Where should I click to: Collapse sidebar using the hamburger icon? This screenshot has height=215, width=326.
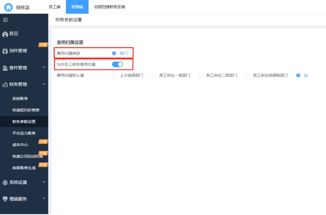[5, 20]
